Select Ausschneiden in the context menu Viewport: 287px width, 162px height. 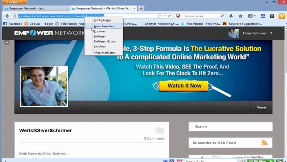(x=103, y=26)
